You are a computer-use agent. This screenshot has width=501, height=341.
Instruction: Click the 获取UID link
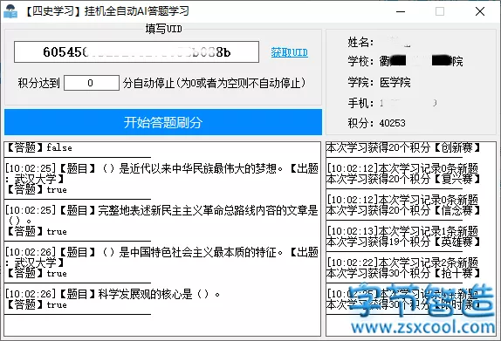pos(290,52)
